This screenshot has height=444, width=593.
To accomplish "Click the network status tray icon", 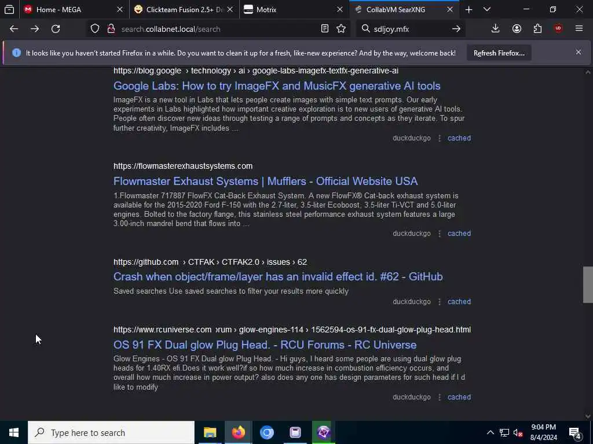I will pyautogui.click(x=504, y=432).
